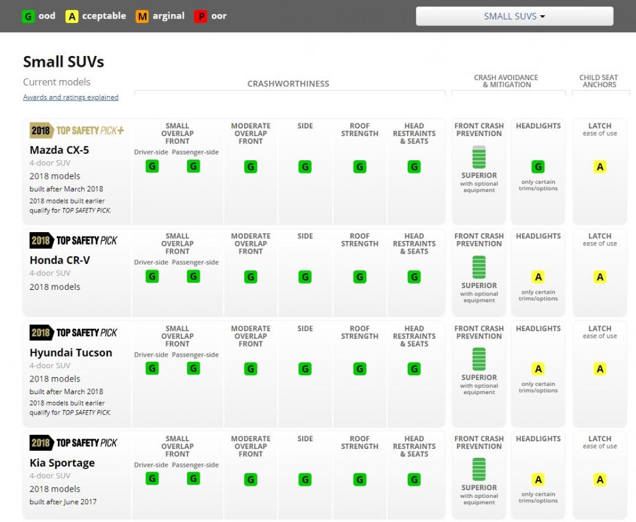The image size is (636, 522).
Task: Click Mazda CX-5 Top Safety Pick+ badge
Action: coord(77,130)
